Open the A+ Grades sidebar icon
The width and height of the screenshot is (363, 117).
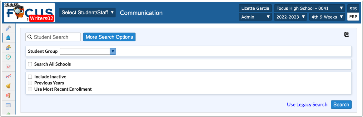(x=8, y=67)
